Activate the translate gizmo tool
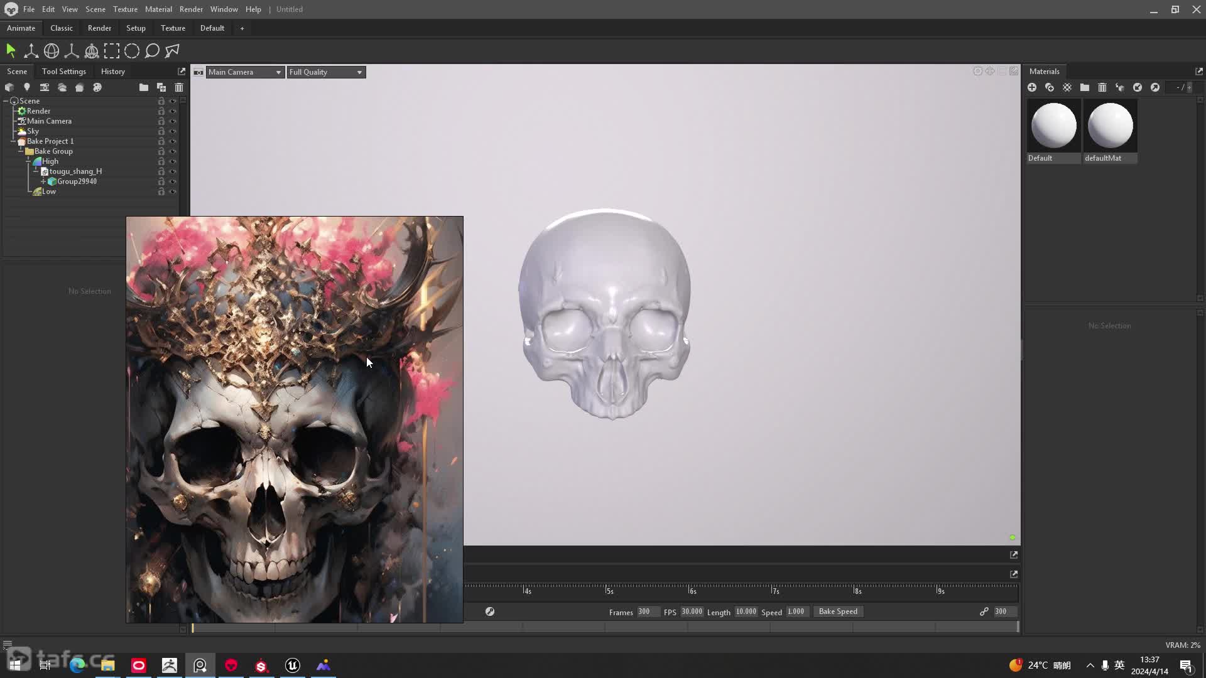The width and height of the screenshot is (1206, 678). tap(31, 50)
